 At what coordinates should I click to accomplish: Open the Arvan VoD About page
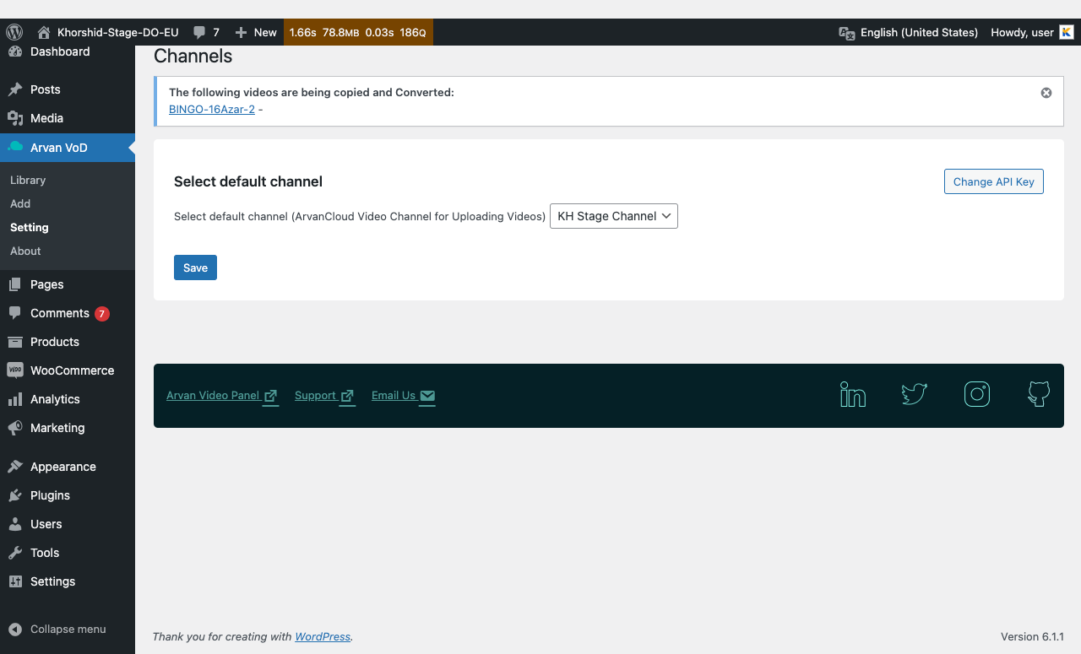(25, 251)
